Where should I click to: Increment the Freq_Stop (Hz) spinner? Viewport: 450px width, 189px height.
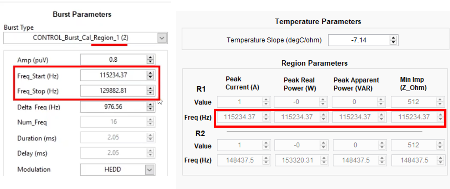coord(150,89)
